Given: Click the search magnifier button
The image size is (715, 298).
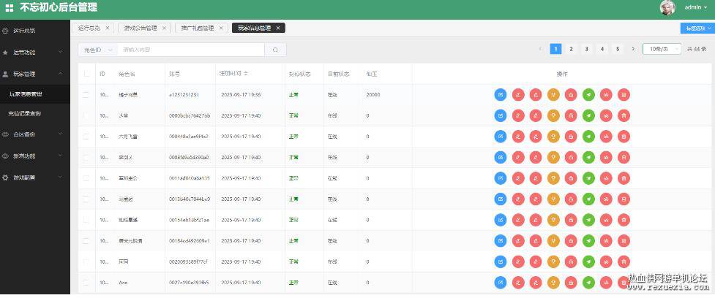Looking at the screenshot, I should point(275,50).
